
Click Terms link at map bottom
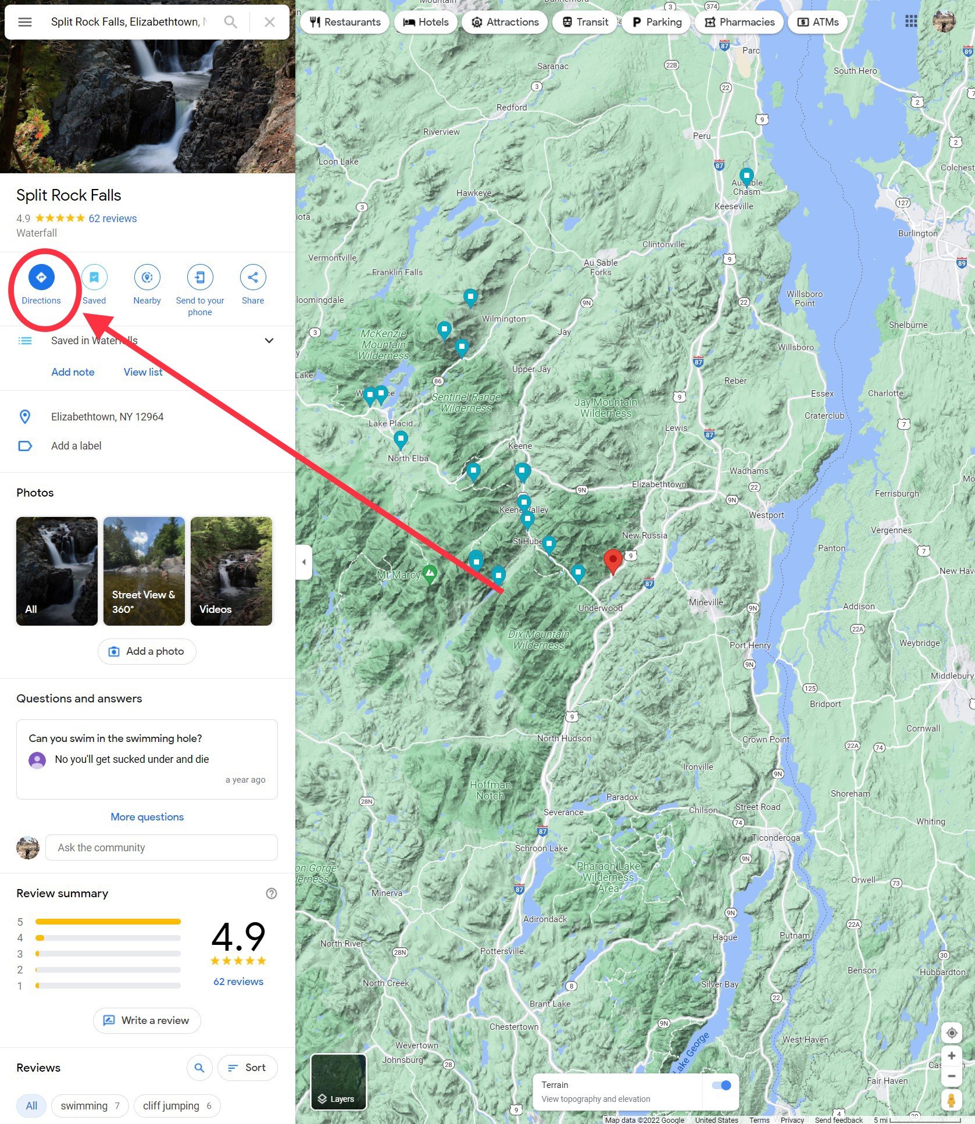pos(759,1120)
